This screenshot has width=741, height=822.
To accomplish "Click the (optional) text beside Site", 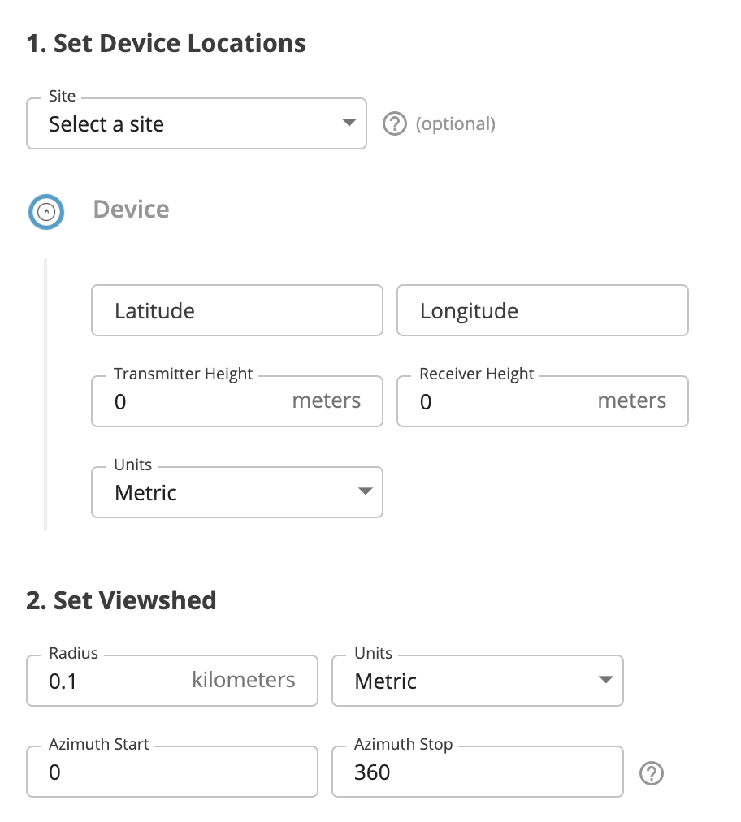I will click(455, 124).
